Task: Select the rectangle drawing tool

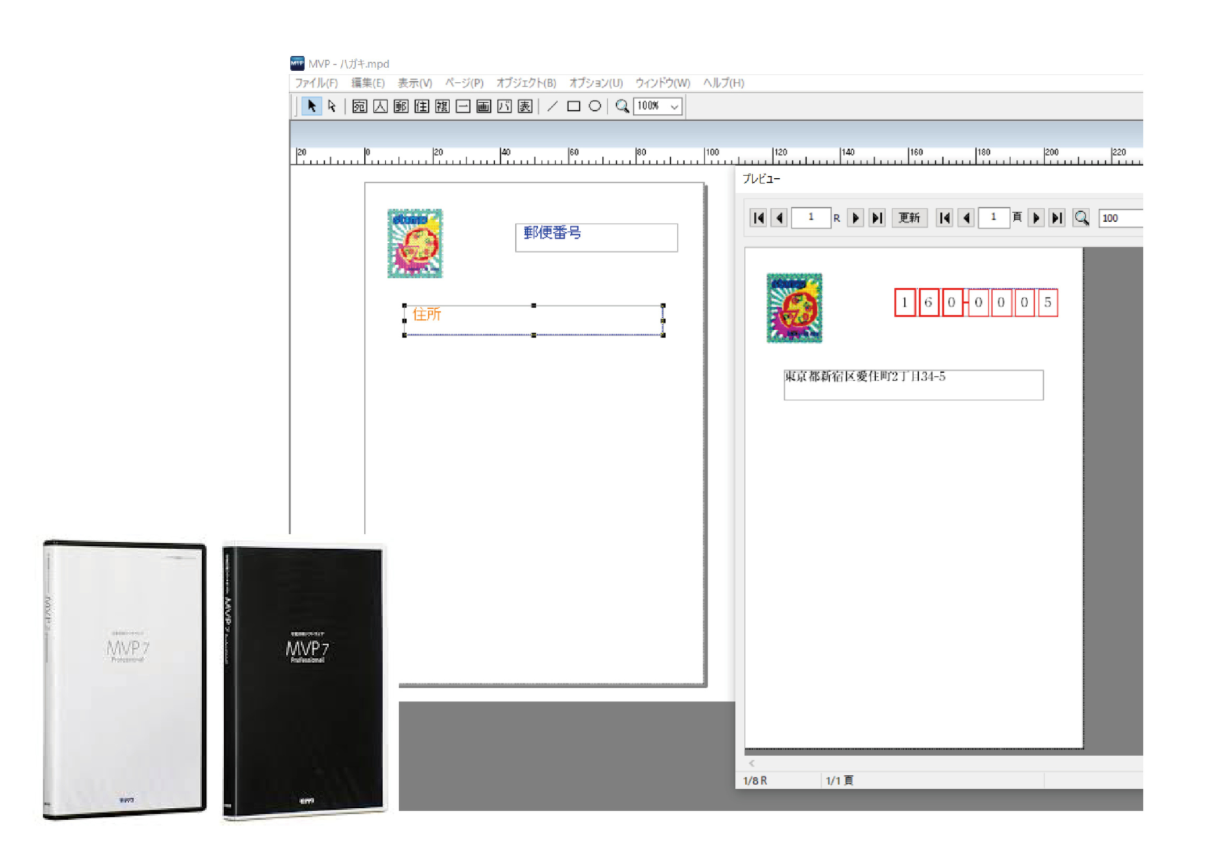Action: [x=574, y=106]
